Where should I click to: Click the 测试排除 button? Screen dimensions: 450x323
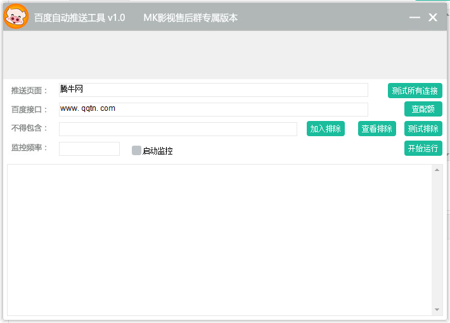(423, 129)
